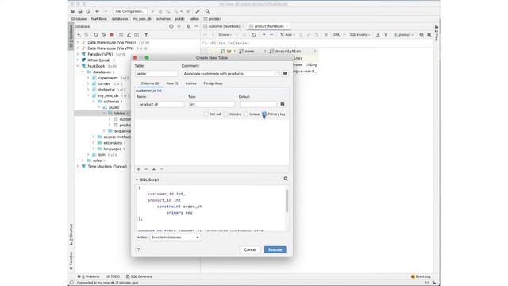Click the SQL Script preview magnifier icon
This screenshot has width=508, height=286.
[286, 179]
